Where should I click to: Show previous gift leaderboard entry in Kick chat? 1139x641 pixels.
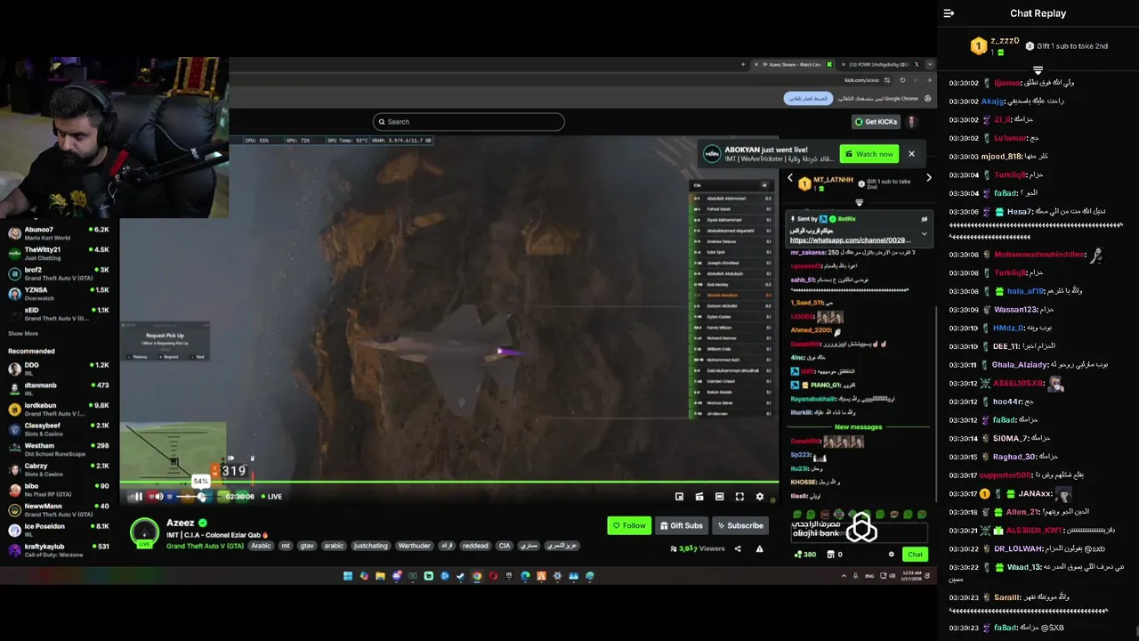[x=789, y=178]
